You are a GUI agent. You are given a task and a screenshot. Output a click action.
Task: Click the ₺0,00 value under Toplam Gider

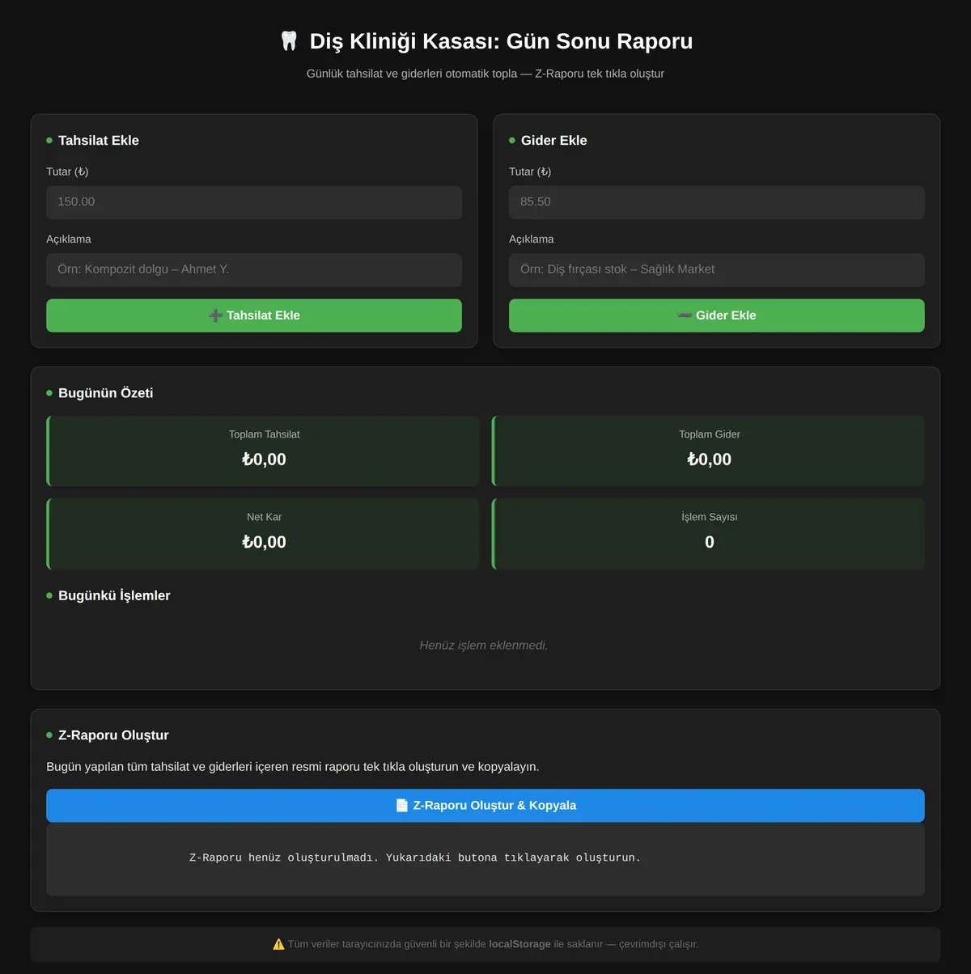(x=710, y=459)
